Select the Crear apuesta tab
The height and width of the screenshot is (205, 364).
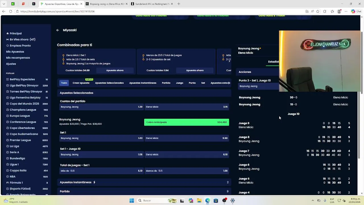(81, 83)
